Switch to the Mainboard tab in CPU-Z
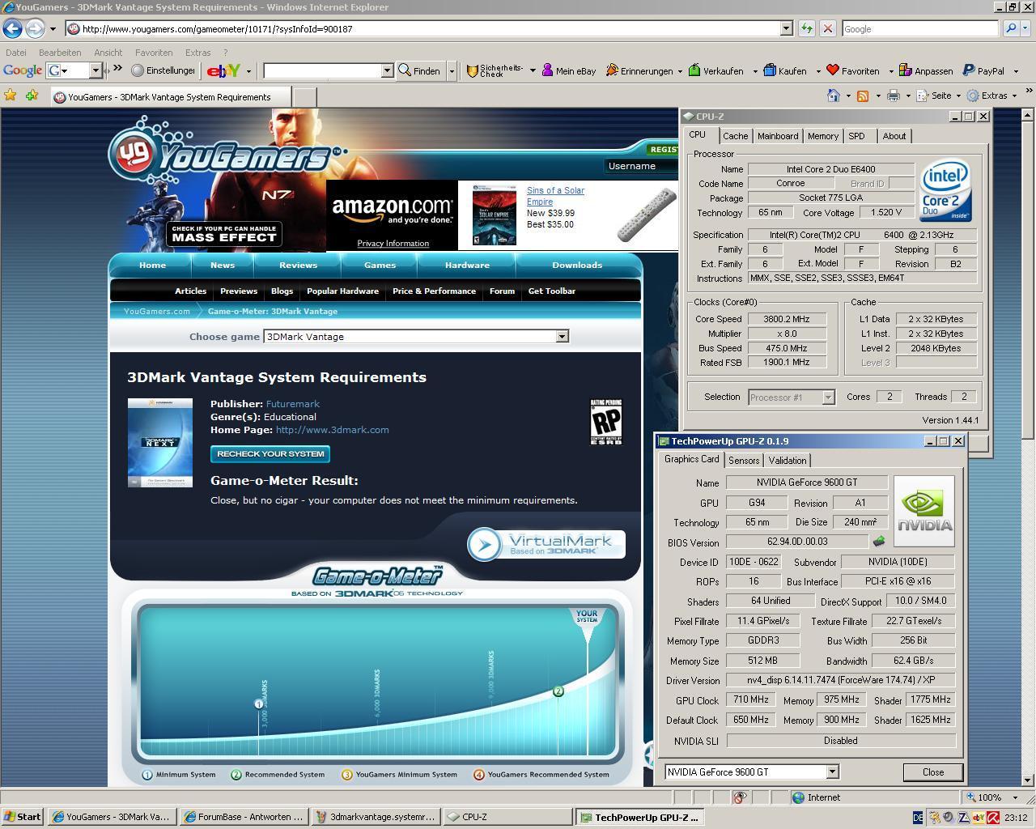This screenshot has width=1036, height=829. (778, 136)
